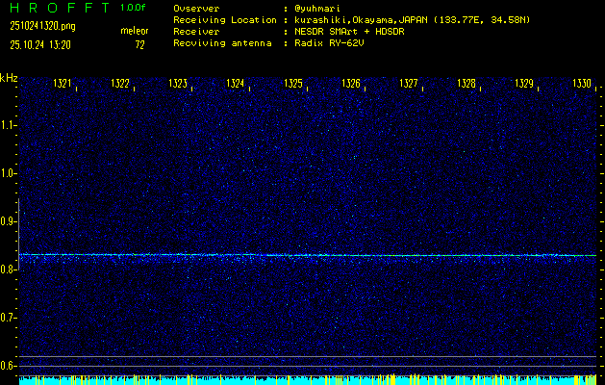Viewport: 605px width, 385px height.
Task: Click the 1321 time marker
Action: coord(63,85)
